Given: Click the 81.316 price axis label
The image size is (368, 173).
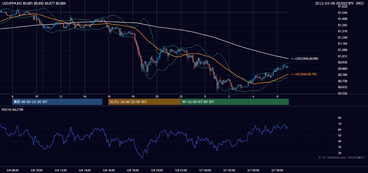Looking at the screenshot, I should (342, 31).
